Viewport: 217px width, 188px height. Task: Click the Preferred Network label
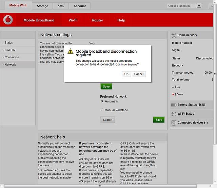pos(113,97)
